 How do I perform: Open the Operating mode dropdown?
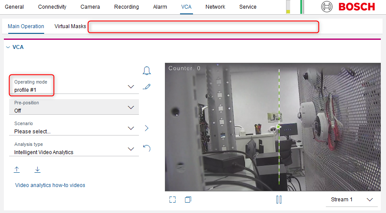(x=131, y=87)
